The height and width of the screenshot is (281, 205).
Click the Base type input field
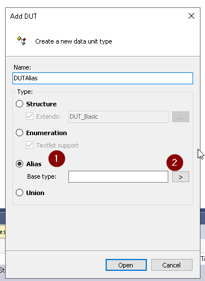[x=118, y=176]
